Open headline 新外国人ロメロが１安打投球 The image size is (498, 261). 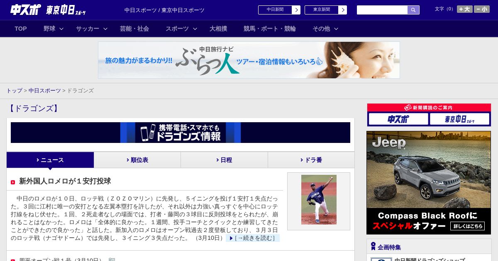pos(65,181)
